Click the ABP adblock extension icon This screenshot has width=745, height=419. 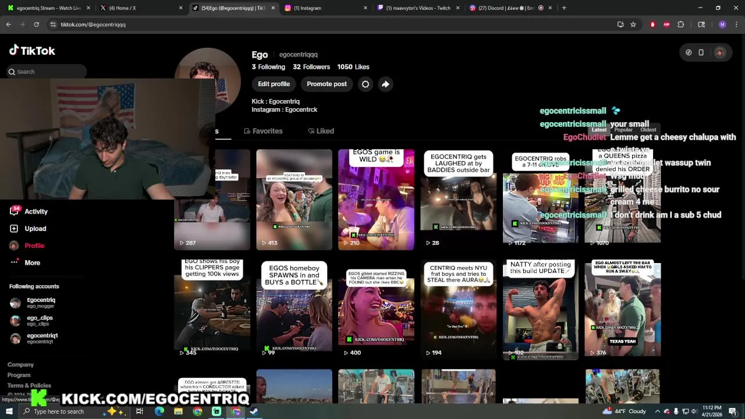tap(666, 24)
